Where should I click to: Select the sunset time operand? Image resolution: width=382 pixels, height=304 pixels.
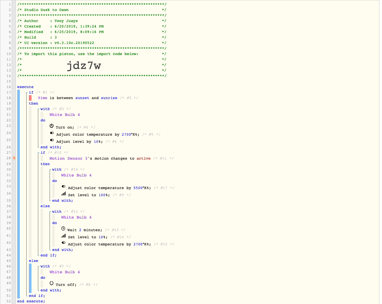click(82, 98)
